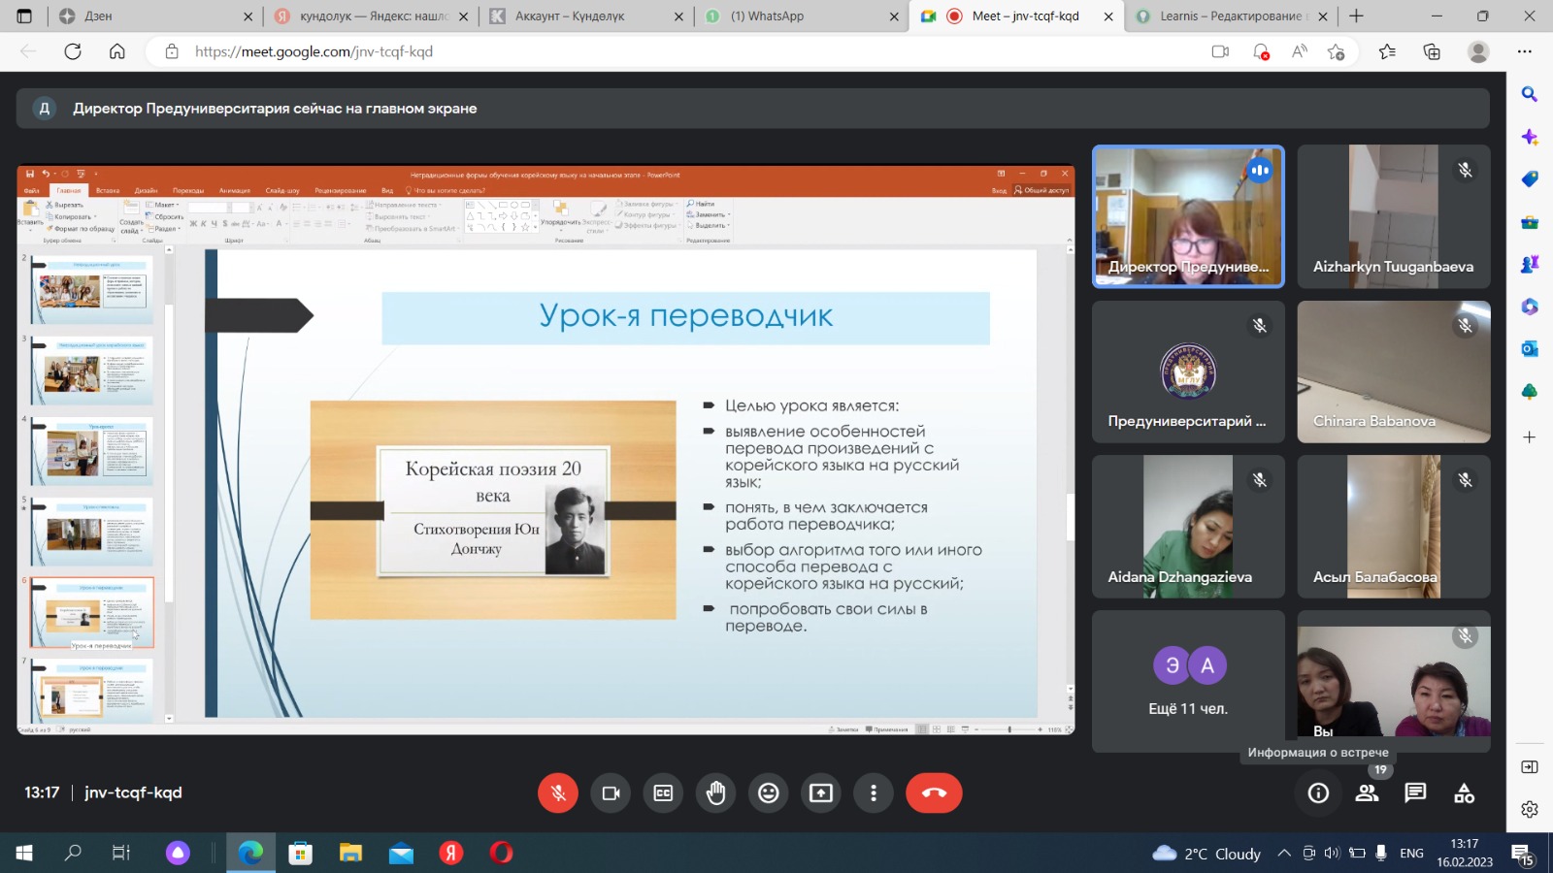Screen dimensions: 1553x873
Task: Click the browser address bar
Action: [x=679, y=51]
